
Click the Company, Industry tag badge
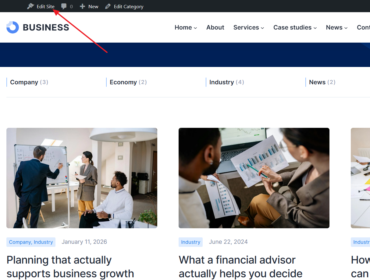coord(31,242)
